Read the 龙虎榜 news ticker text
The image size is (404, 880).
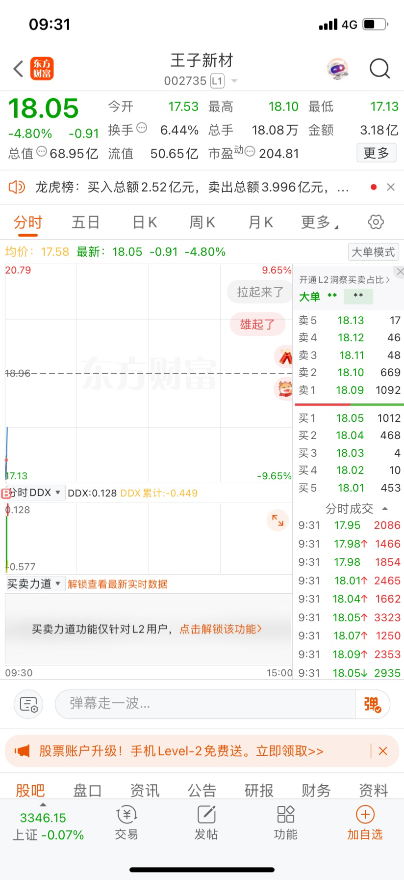click(192, 187)
